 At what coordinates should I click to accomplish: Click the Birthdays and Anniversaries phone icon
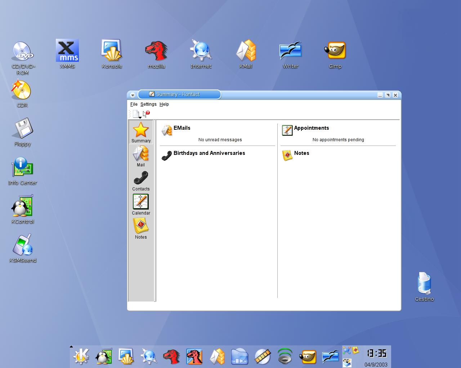[167, 156]
